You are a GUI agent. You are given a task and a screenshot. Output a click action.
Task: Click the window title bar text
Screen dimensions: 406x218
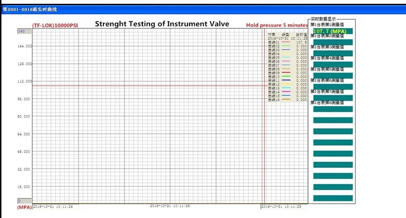tap(30, 10)
